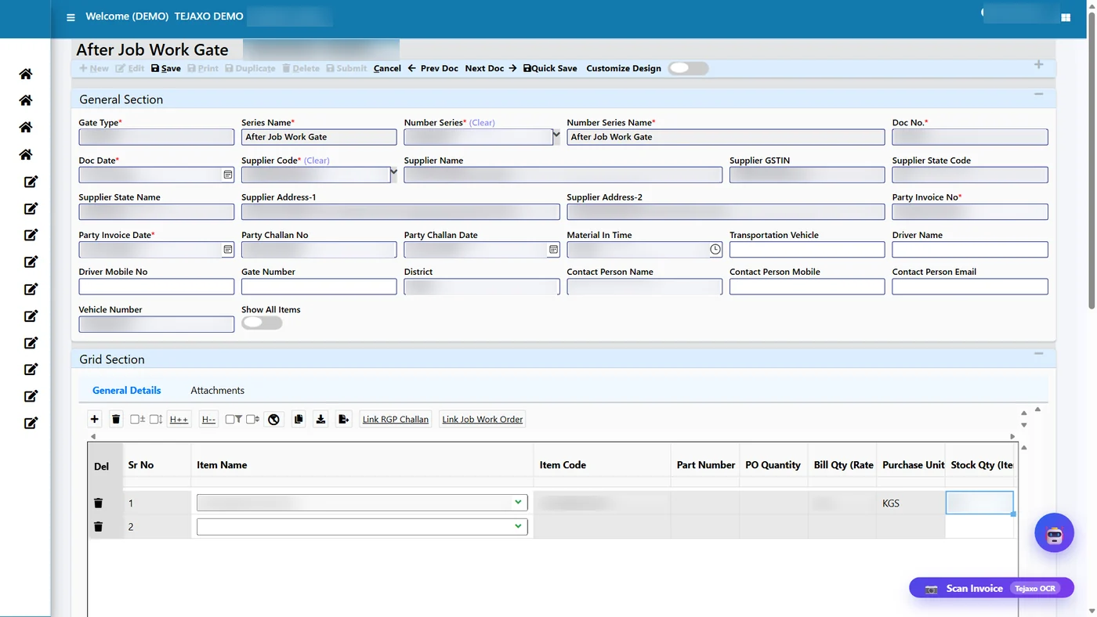This screenshot has height=617, width=1097.
Task: Collapse the Grid Section panel
Action: point(1038,354)
